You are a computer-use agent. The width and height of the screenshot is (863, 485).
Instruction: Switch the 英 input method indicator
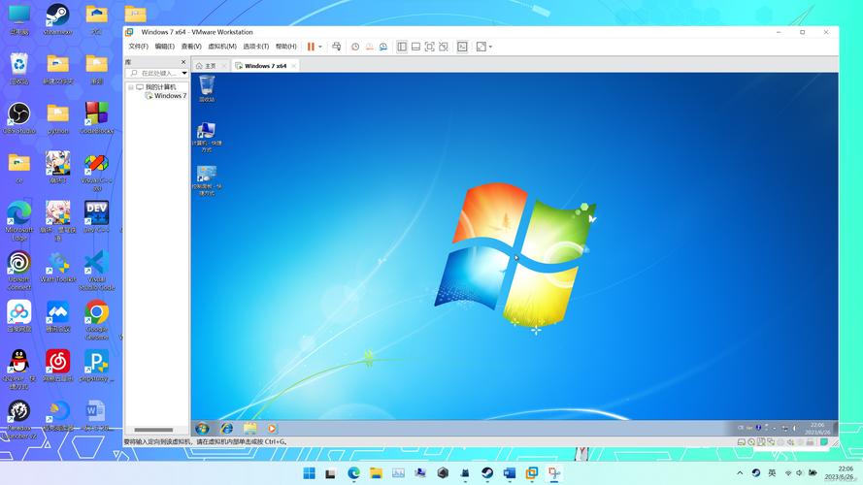point(772,473)
